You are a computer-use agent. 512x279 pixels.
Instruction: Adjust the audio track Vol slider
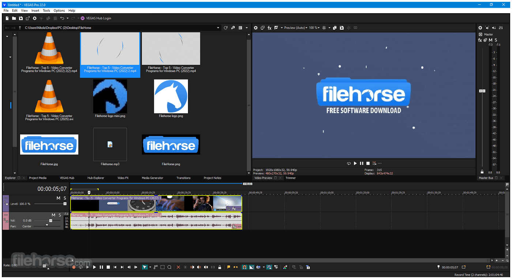[x=50, y=221]
